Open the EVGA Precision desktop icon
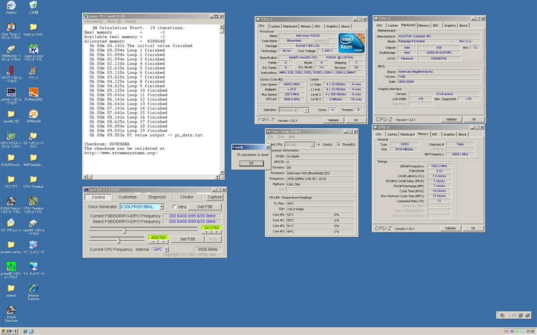Viewport: 537px width, 335px height. pos(10,311)
